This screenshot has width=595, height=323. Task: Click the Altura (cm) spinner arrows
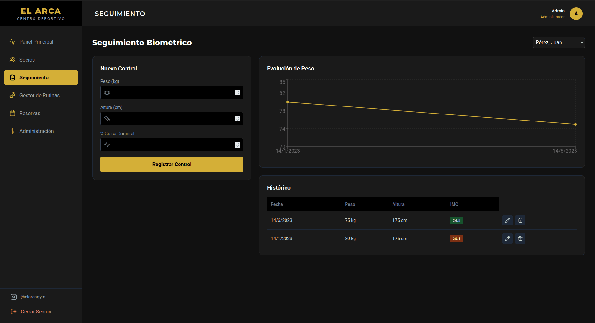click(237, 119)
